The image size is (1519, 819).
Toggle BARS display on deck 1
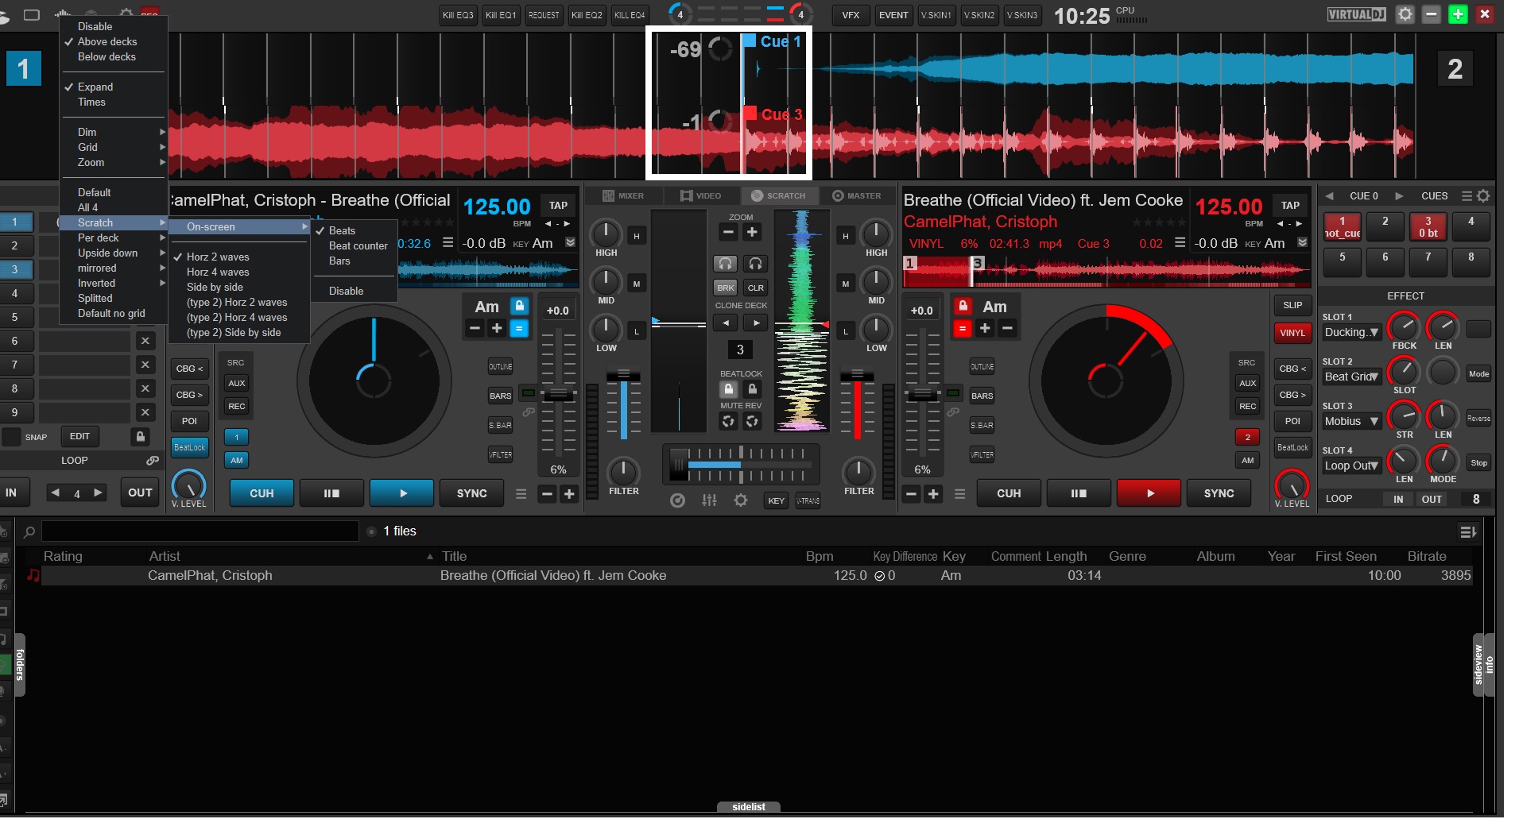pyautogui.click(x=500, y=396)
